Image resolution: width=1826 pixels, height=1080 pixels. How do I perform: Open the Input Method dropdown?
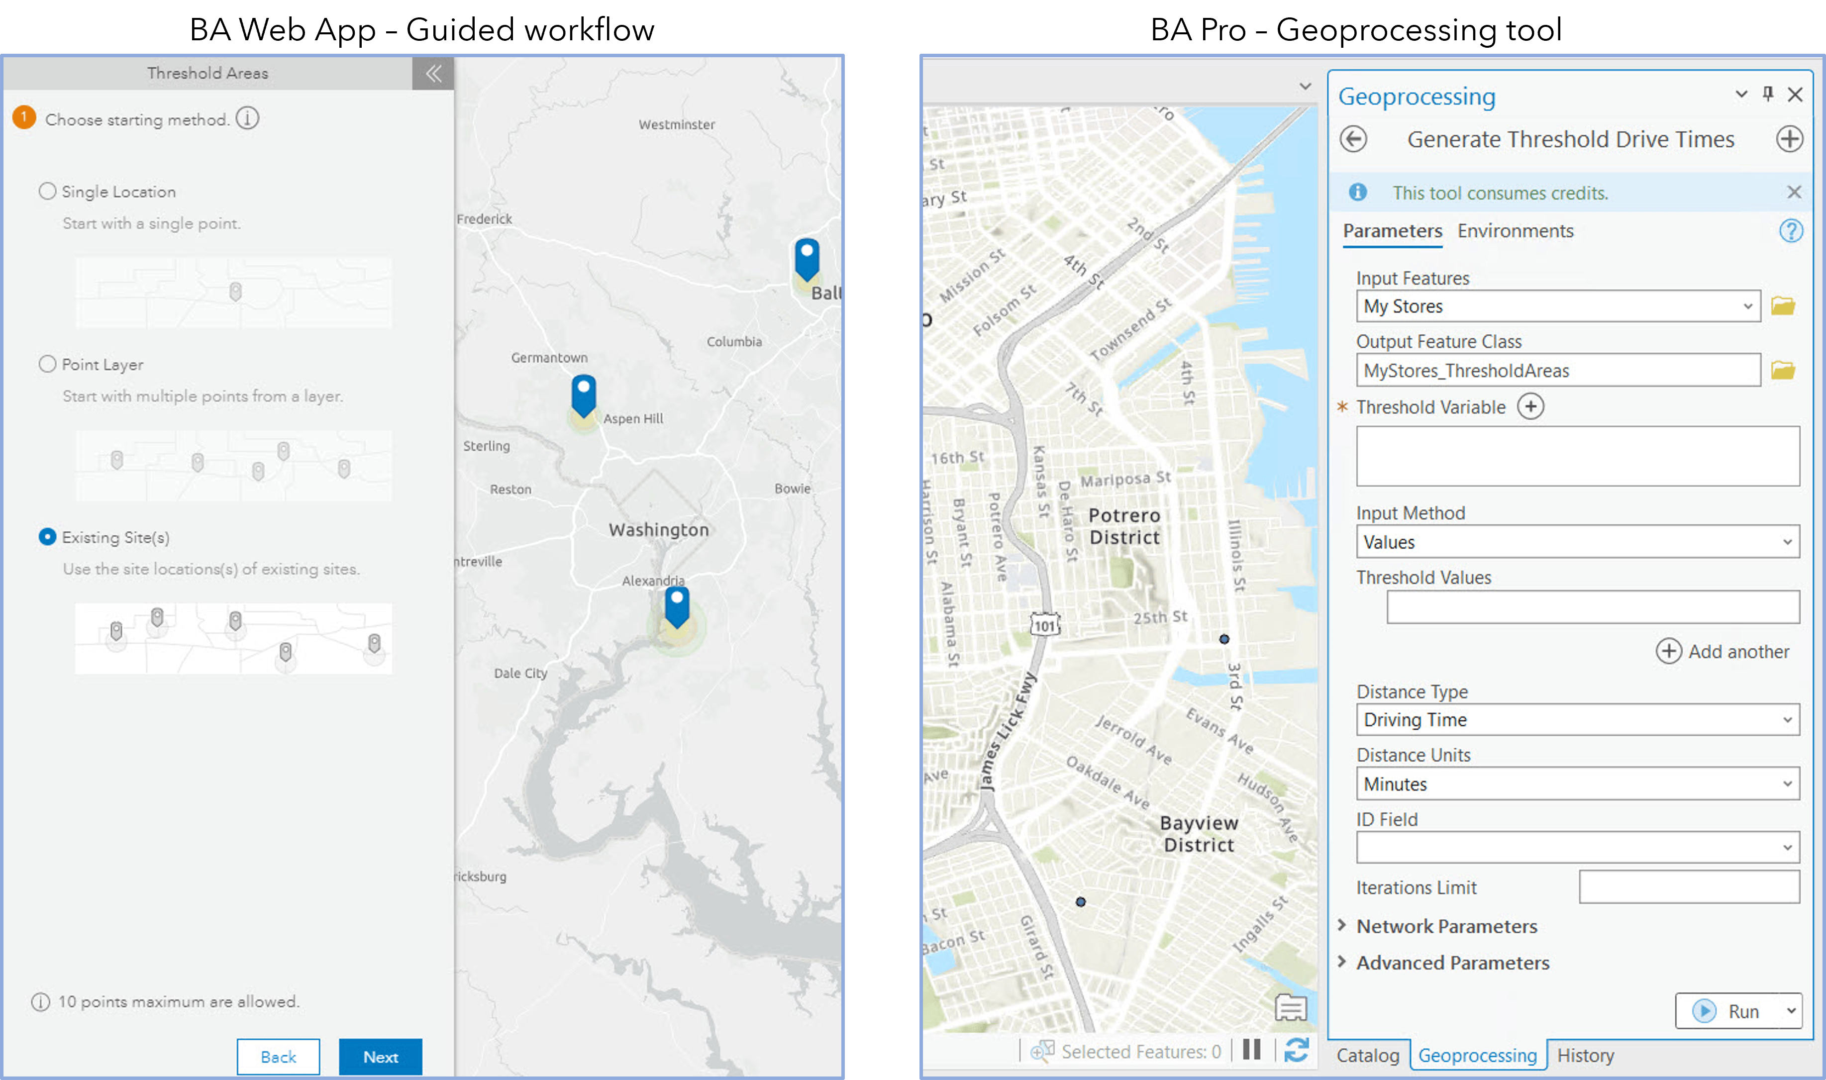[1787, 541]
